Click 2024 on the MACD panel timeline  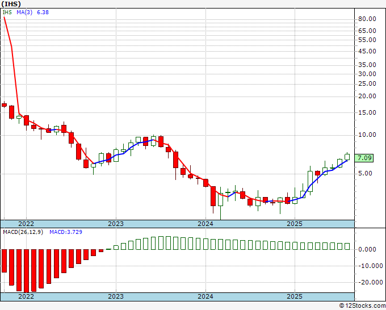coord(205,296)
